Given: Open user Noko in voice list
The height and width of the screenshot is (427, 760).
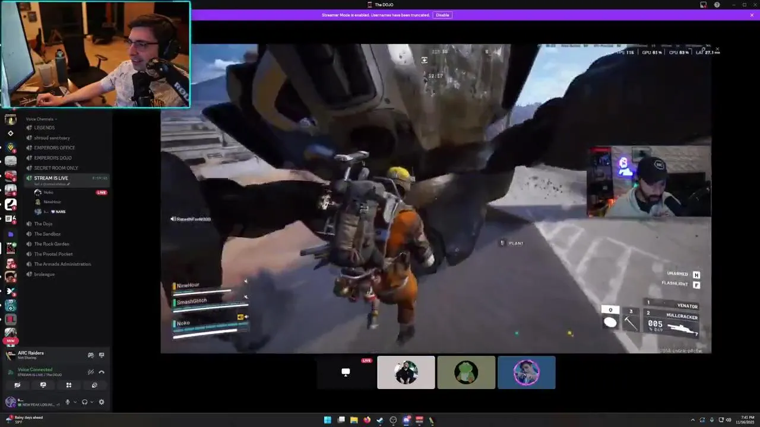Looking at the screenshot, I should coord(48,192).
